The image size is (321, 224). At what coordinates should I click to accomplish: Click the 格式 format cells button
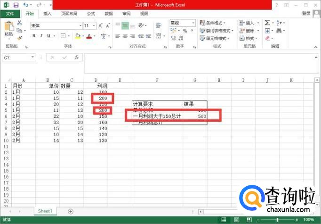248,38
